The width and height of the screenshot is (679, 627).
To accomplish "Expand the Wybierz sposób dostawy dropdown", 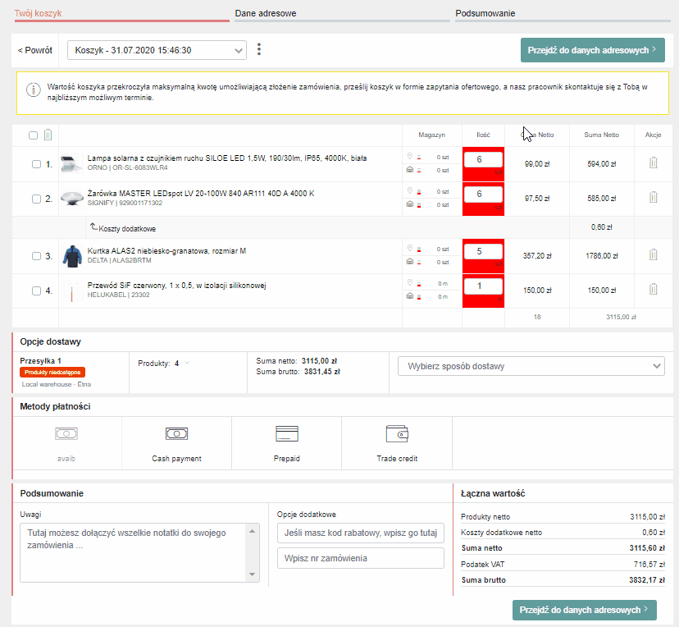I will [531, 366].
